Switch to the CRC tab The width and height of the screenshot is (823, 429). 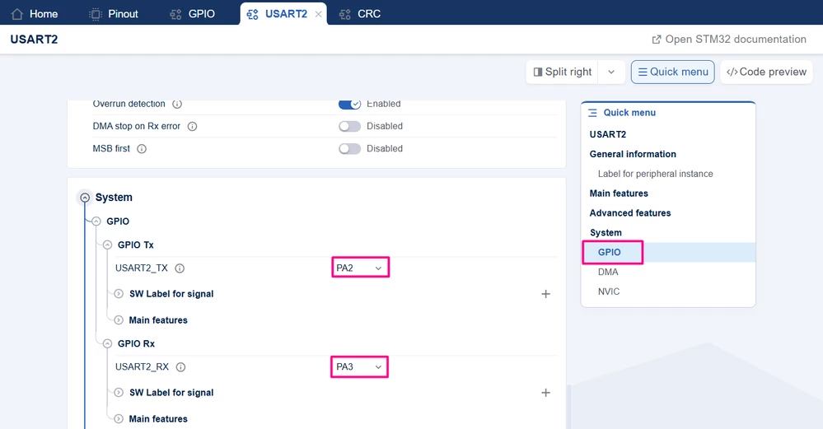[359, 14]
